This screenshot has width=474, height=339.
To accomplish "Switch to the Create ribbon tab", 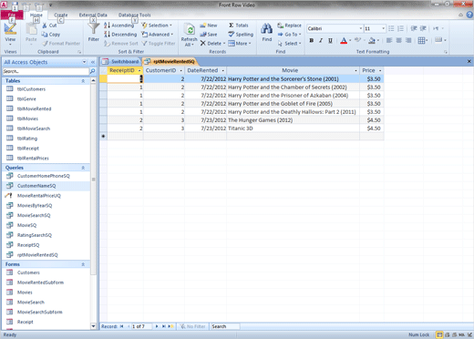I will click(61, 15).
